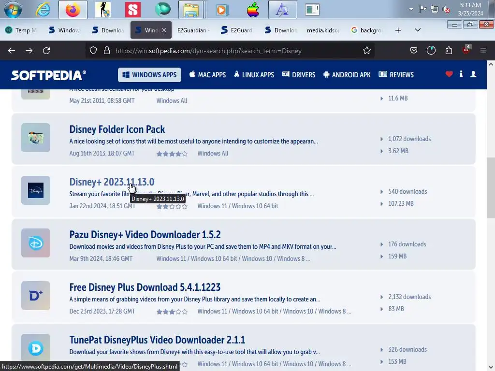Open Free Disney Plus Download link
495x371 pixels.
pos(145,287)
